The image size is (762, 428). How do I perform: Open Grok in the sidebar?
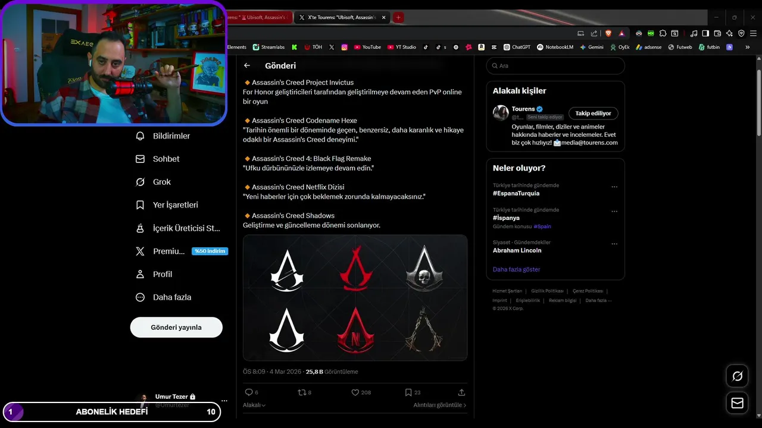coord(153,182)
